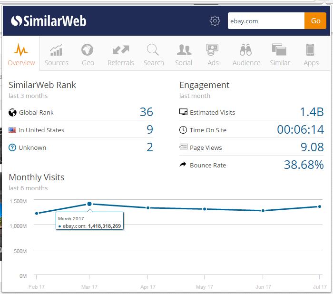Click the Feb 17 chart data point
The width and height of the screenshot is (333, 294).
point(37,213)
